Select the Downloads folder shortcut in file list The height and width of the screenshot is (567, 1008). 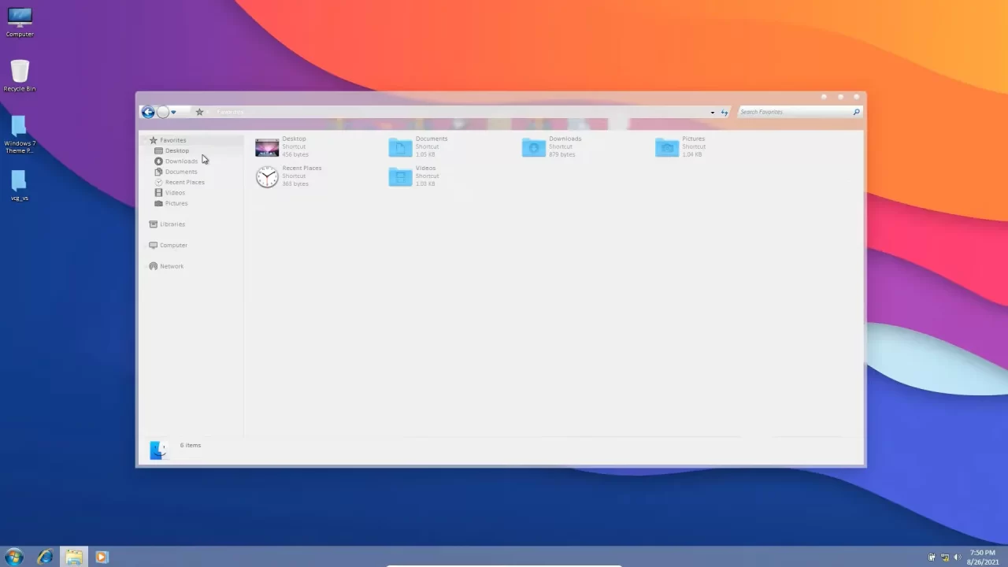point(534,147)
